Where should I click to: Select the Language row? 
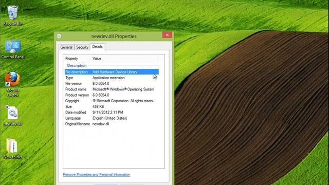pyautogui.click(x=112, y=118)
